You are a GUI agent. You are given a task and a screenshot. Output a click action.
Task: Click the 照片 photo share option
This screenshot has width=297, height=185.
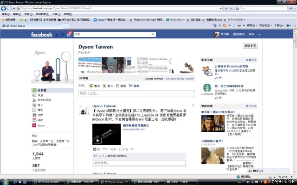(108, 86)
